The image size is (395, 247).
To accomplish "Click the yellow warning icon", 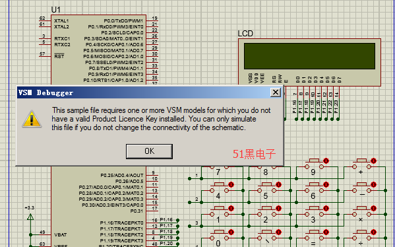I will tap(32, 119).
